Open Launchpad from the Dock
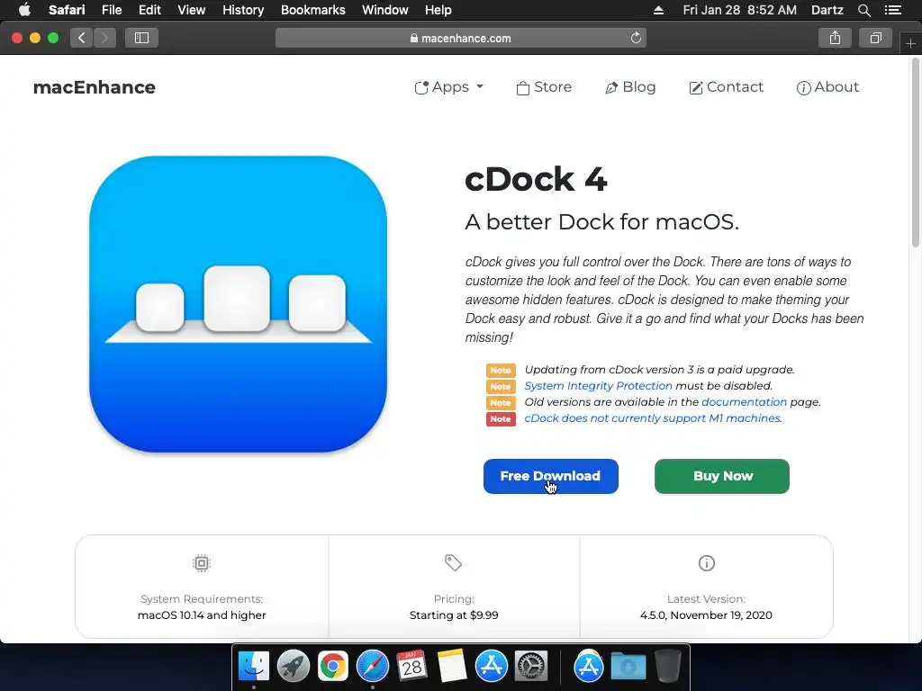Screen dimensions: 922x691 tap(293, 666)
